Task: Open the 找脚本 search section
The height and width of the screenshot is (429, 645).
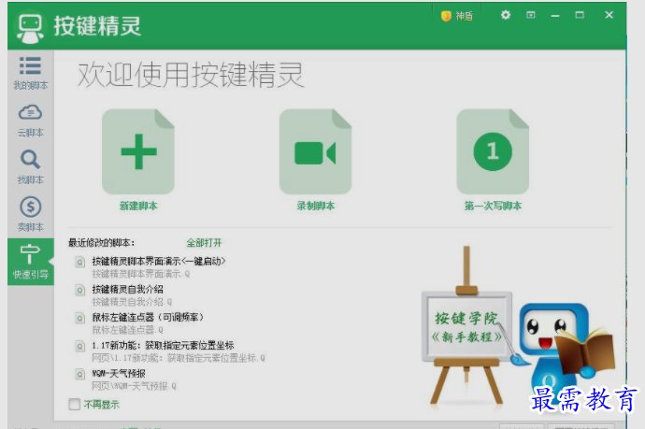Action: click(31, 167)
